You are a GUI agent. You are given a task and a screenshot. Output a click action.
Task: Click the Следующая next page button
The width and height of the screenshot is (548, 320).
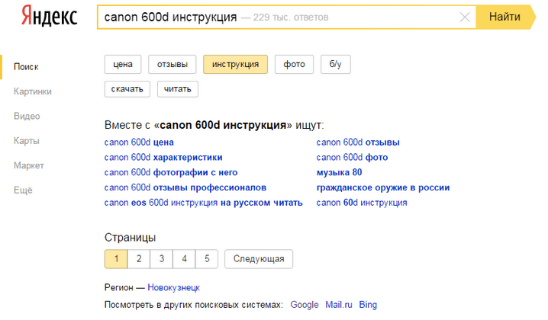(x=259, y=259)
